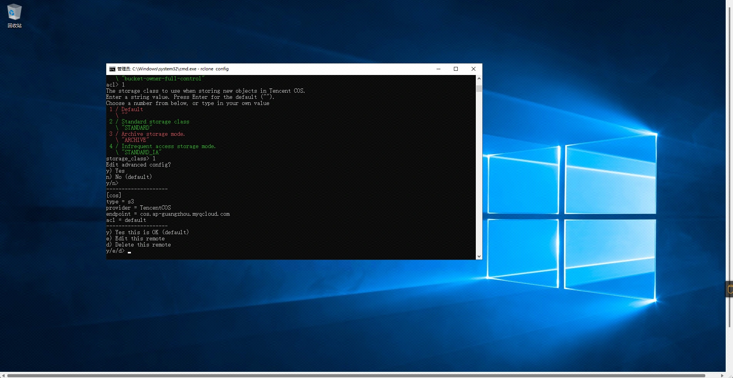Click the '"STANDARD"' value line
Viewport: 733px width, 378px height.
pyautogui.click(x=134, y=128)
